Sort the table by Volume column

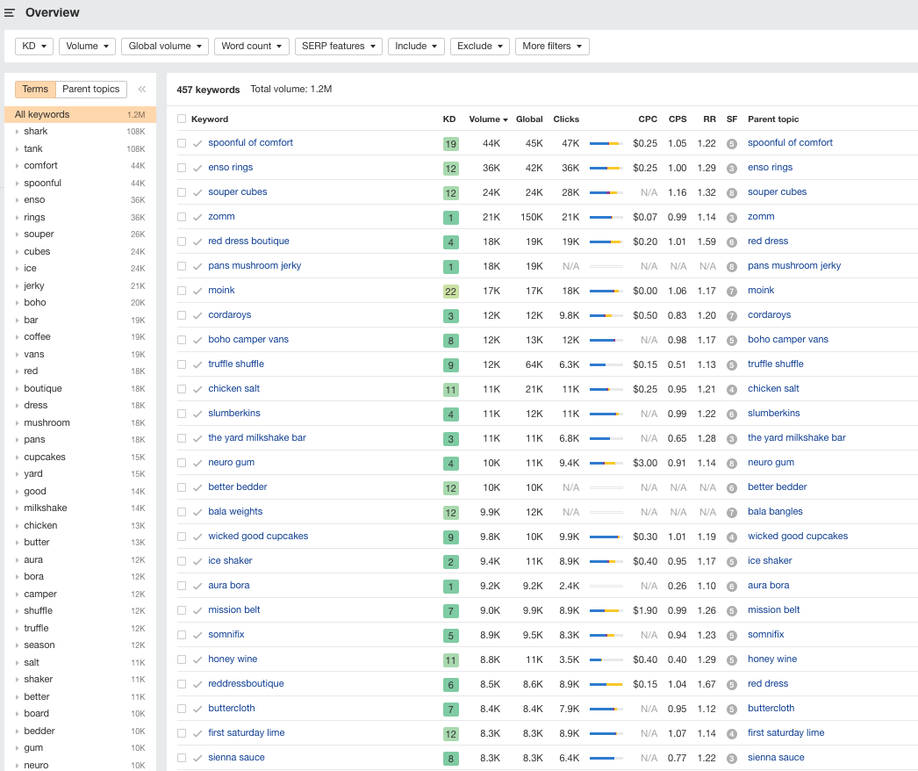pyautogui.click(x=488, y=119)
